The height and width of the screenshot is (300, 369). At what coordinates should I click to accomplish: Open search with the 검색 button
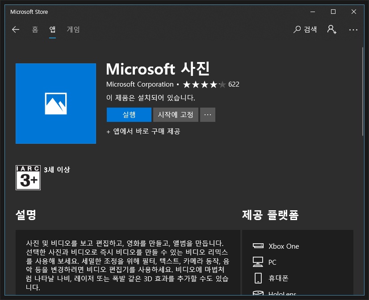305,29
